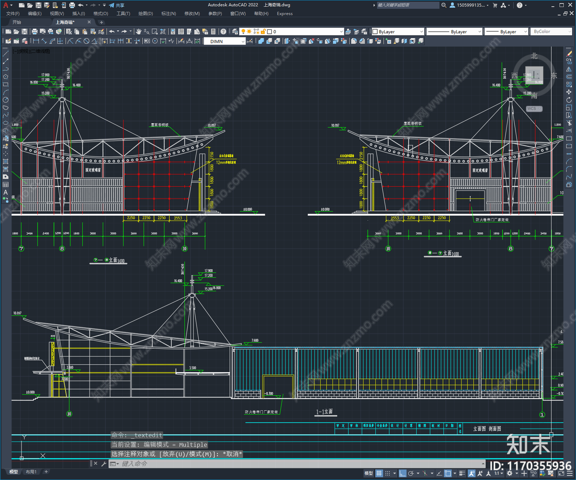The image size is (576, 480).
Task: Select the Hatch tool in draw toolbar
Action: 5,161
